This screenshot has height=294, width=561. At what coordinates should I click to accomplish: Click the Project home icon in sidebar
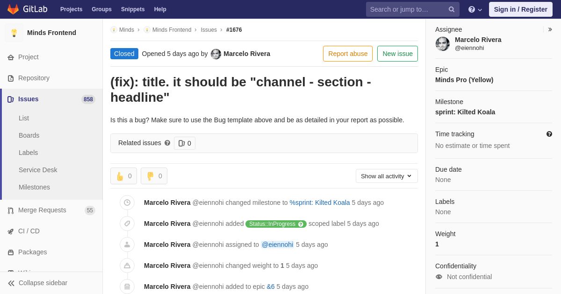coord(11,57)
